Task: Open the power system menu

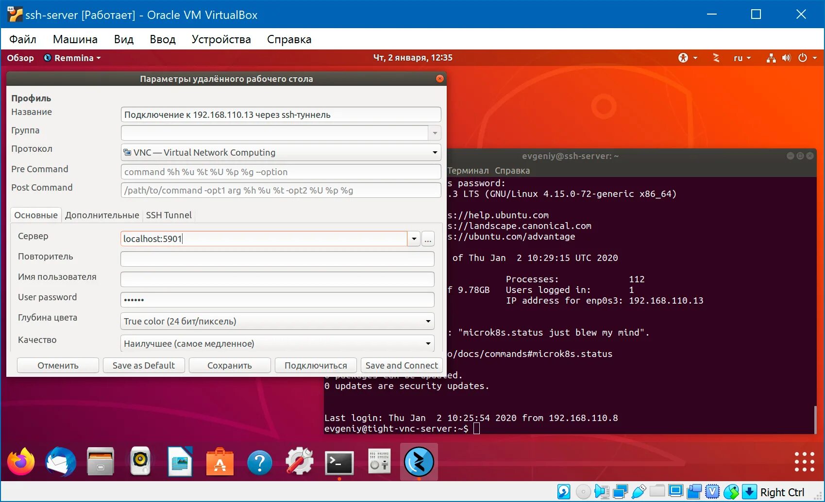Action: coord(808,58)
